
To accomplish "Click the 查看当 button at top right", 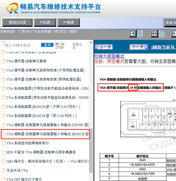I will point(170,23).
